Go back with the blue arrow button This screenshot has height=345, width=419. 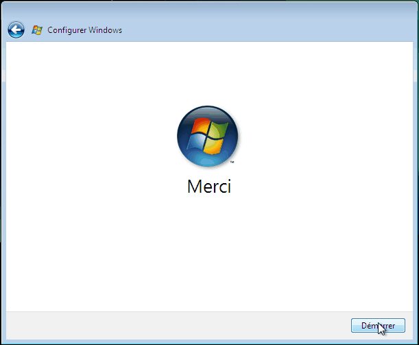click(16, 29)
